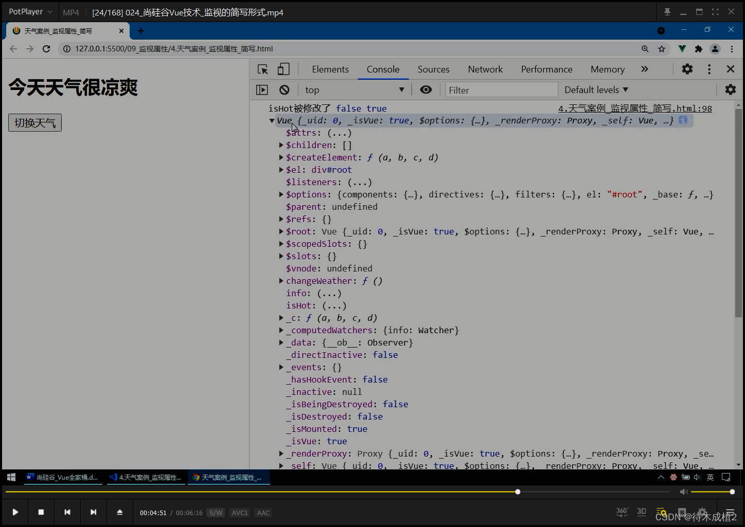Click the console Filter input
The height and width of the screenshot is (527, 745).
point(502,90)
